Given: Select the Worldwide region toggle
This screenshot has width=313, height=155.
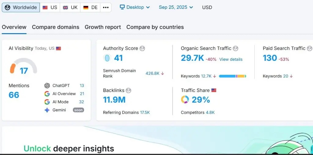Looking at the screenshot, I should 21,7.
